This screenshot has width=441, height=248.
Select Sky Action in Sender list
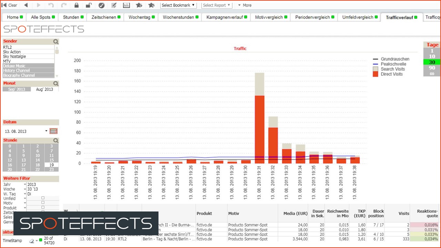pyautogui.click(x=29, y=52)
